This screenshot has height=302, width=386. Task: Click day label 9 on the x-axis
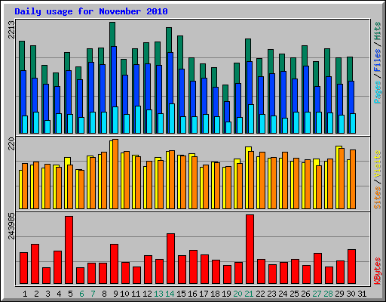(x=115, y=294)
